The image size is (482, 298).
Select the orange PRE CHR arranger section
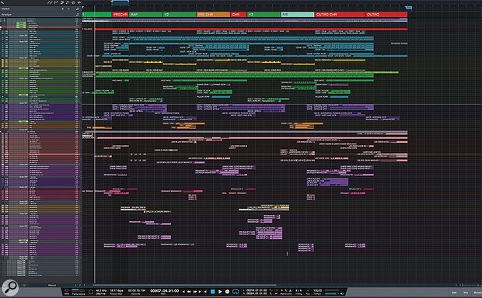pyautogui.click(x=213, y=15)
